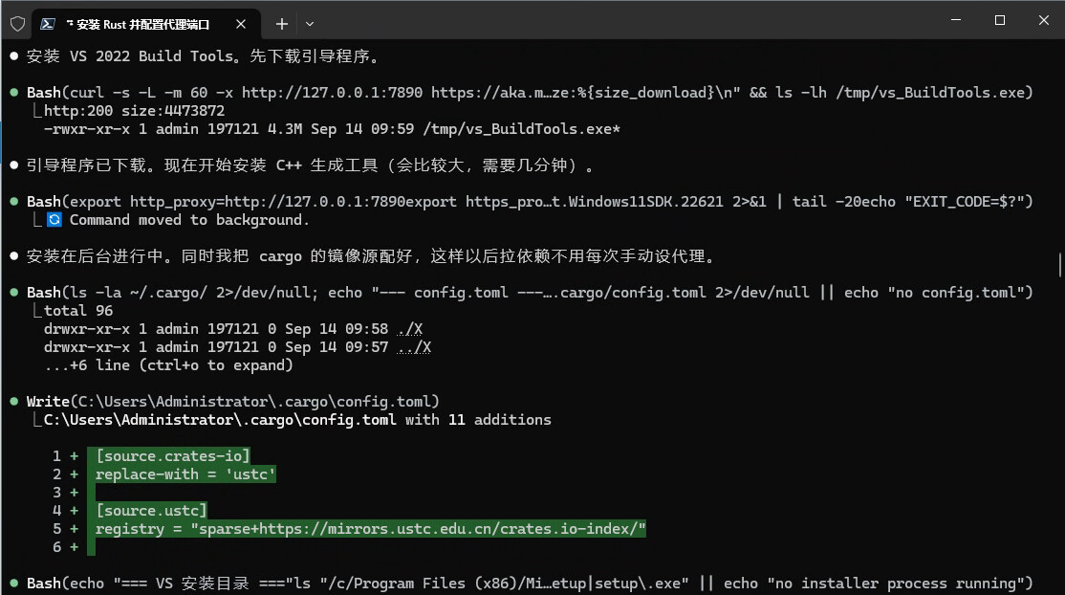Click the terminal scrollbar thumb
The height and width of the screenshot is (595, 1065).
tap(1059, 265)
